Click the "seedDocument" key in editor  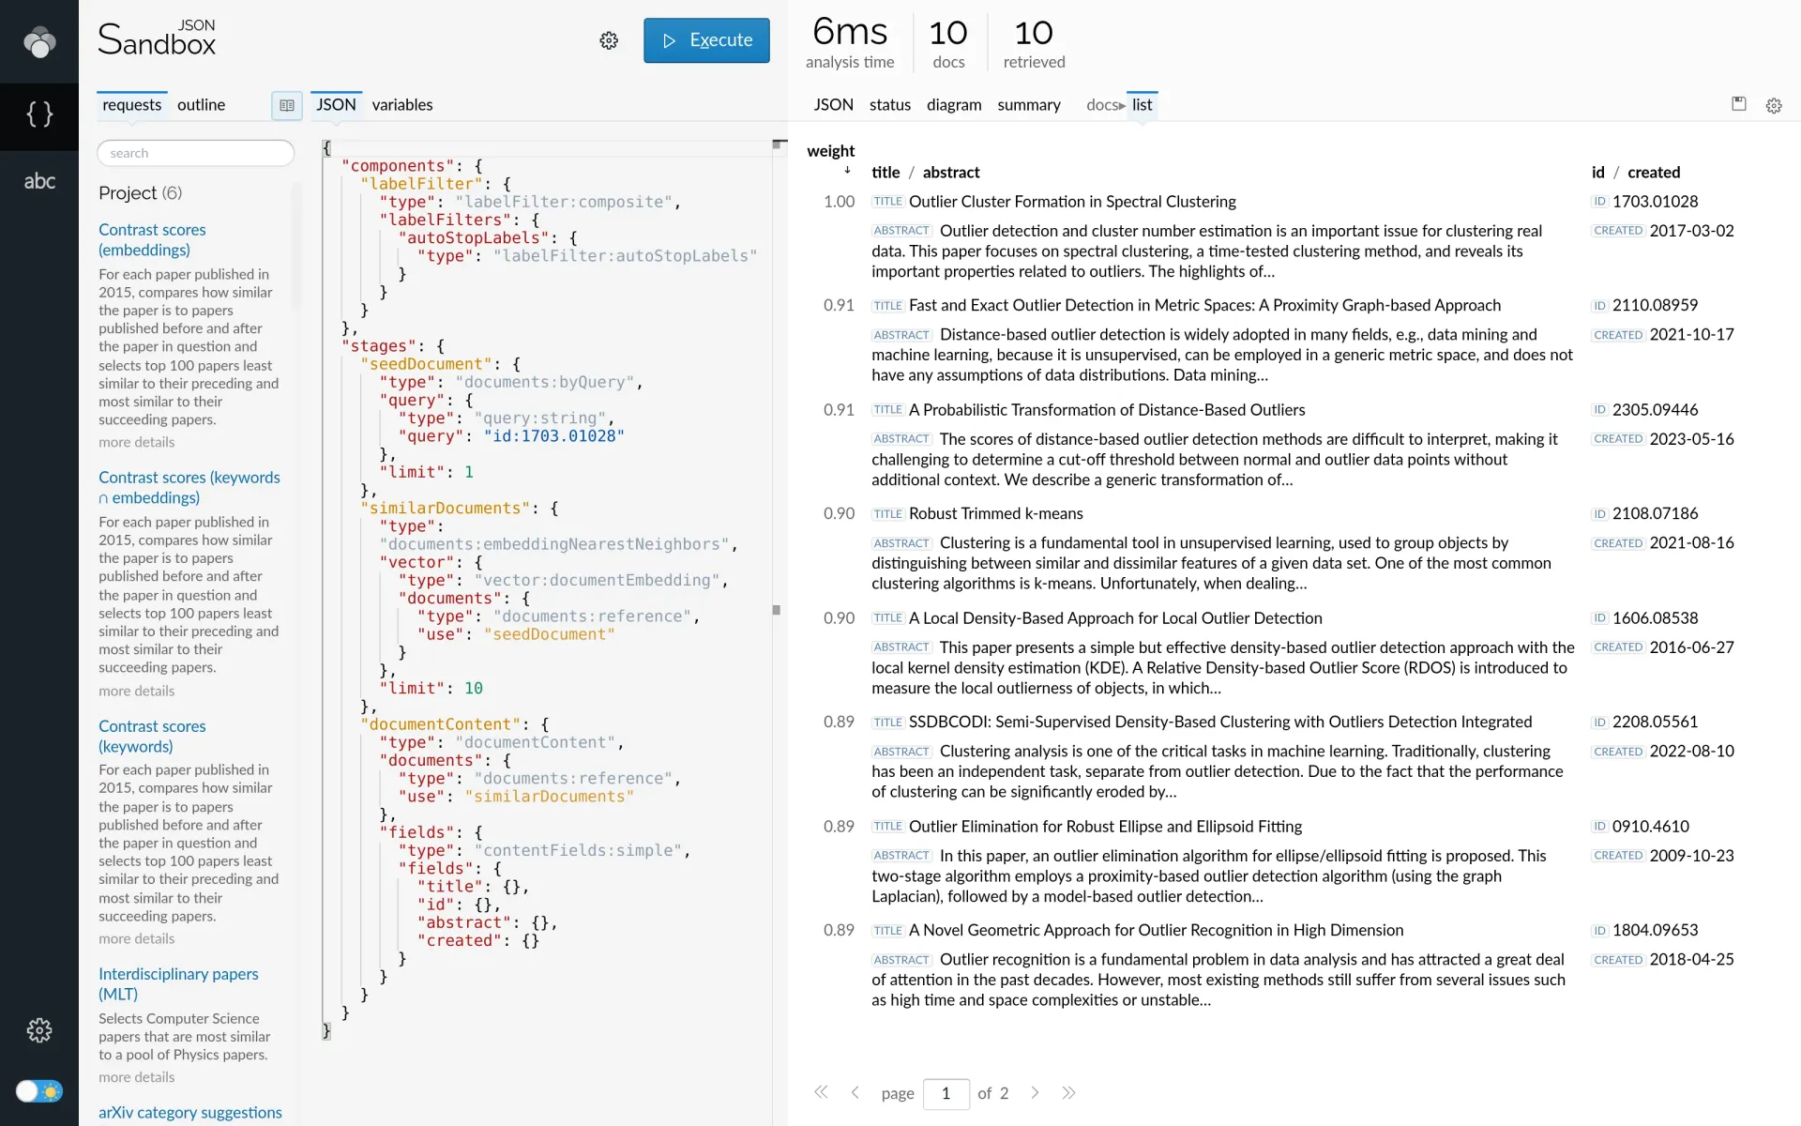point(426,364)
